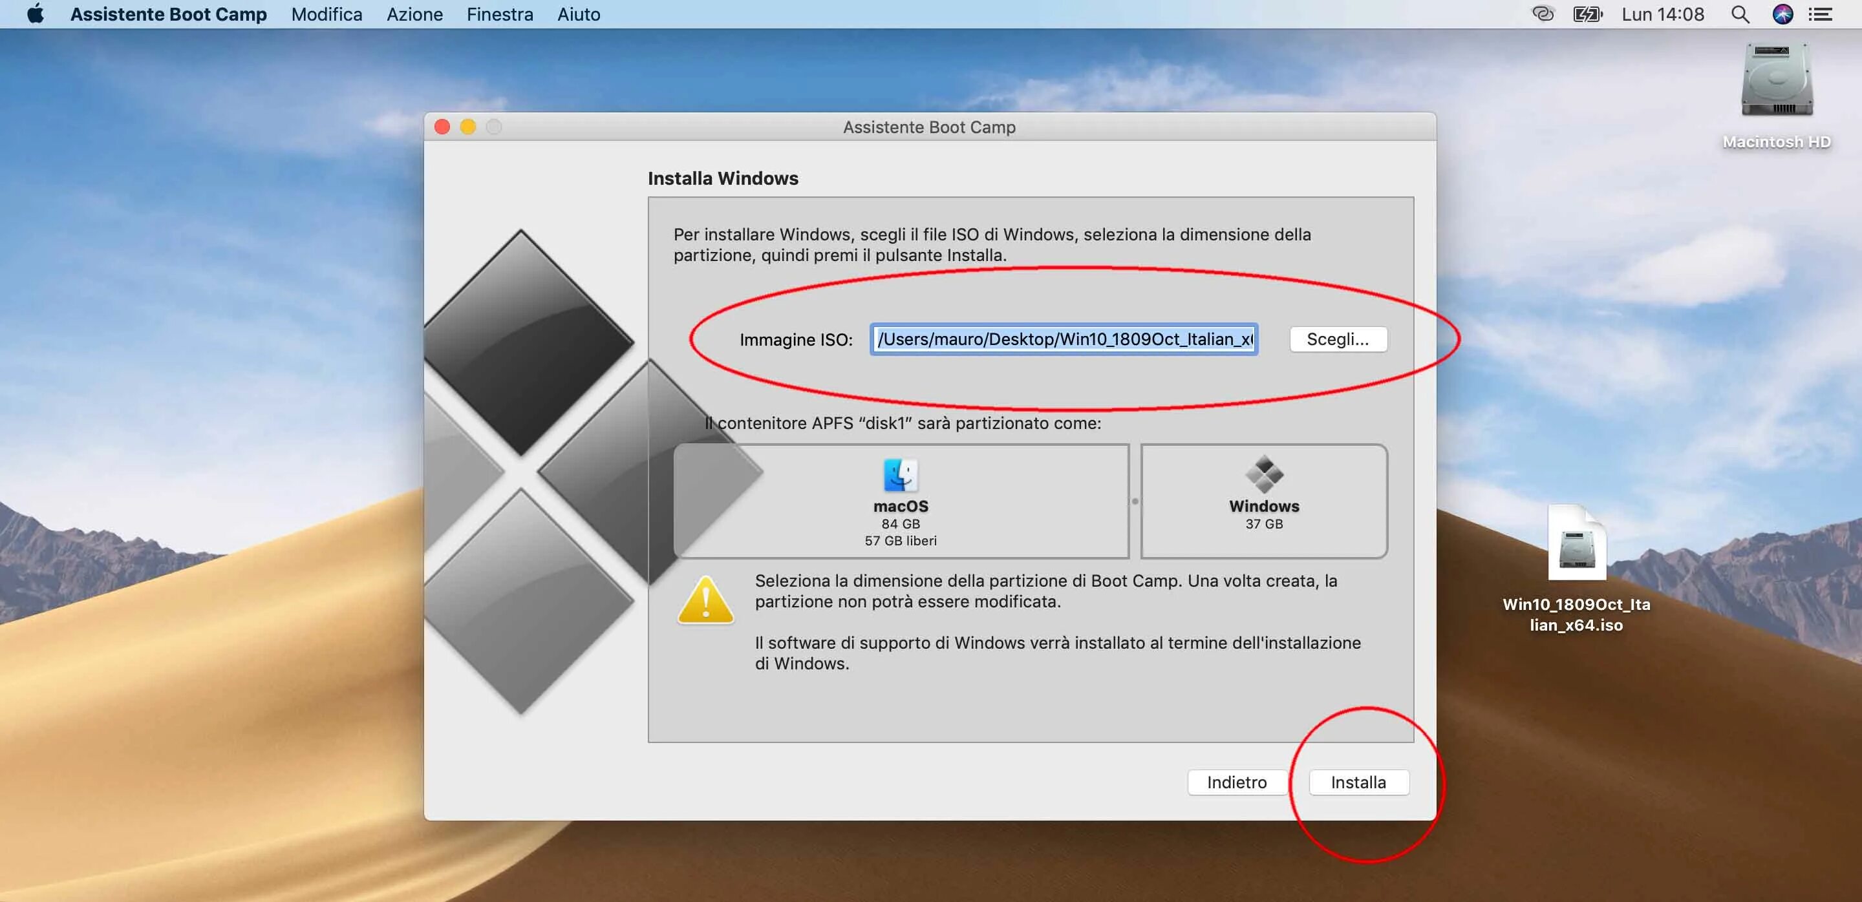Click the battery charging status icon
The height and width of the screenshot is (902, 1862).
tap(1587, 14)
